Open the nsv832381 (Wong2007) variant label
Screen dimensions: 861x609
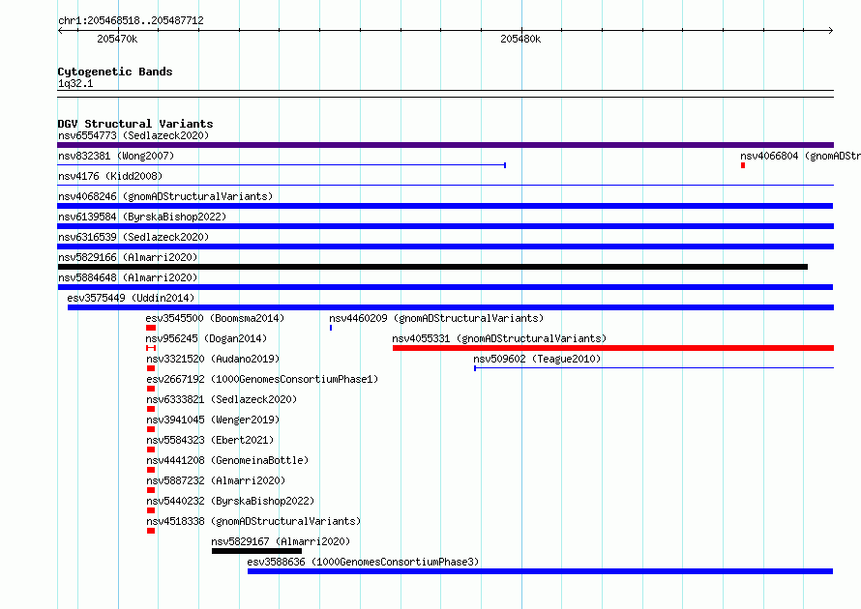click(x=116, y=156)
